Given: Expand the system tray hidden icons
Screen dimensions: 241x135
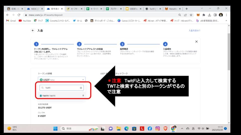Looking at the screenshot, I should (x=182, y=128).
